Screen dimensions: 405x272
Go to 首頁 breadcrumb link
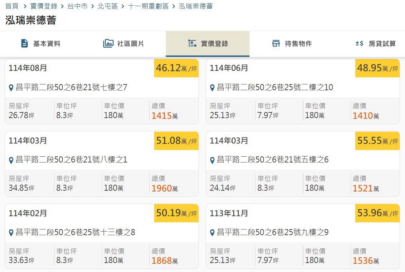tap(12, 6)
